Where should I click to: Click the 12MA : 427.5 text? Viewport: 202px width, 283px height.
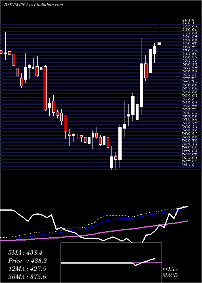point(27,269)
